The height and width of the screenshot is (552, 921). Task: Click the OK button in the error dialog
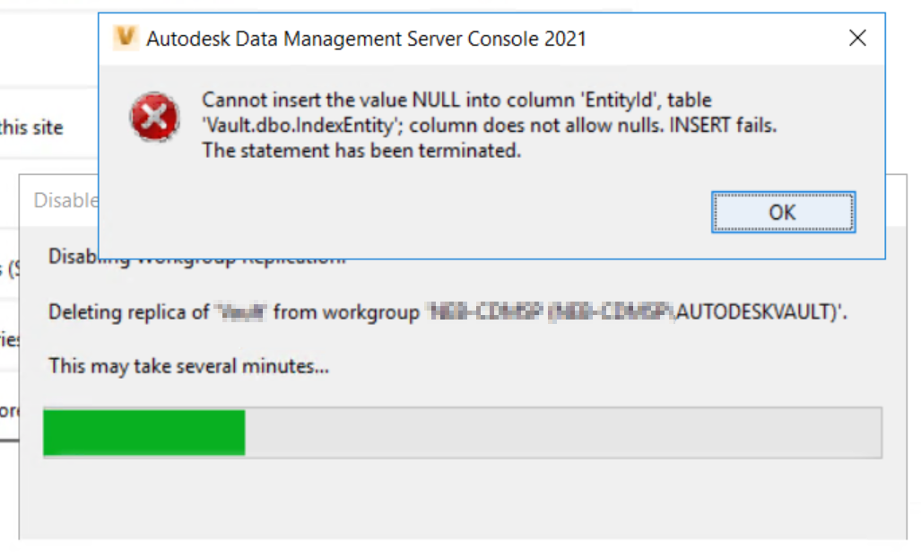pyautogui.click(x=783, y=212)
